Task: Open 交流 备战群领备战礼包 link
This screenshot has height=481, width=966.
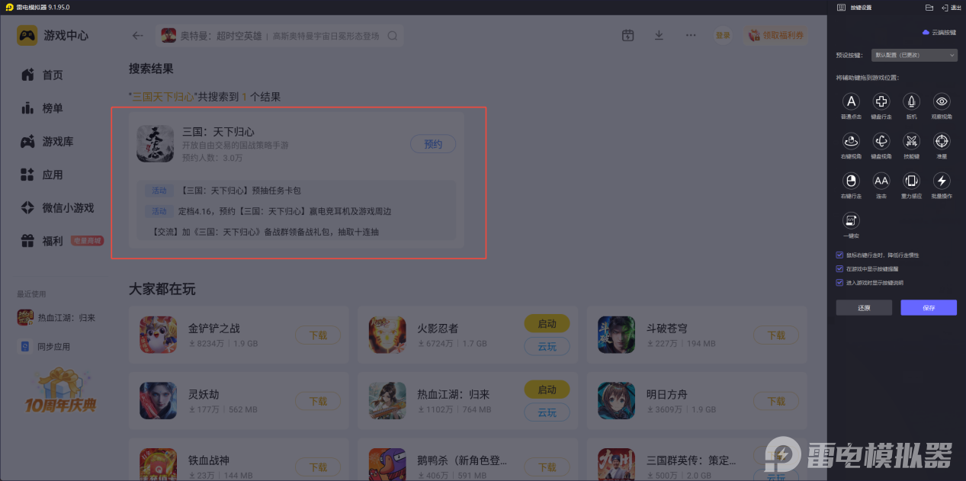Action: pos(265,232)
